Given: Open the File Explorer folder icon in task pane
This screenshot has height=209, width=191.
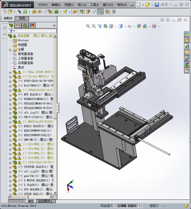Looking at the screenshot, I should (187, 52).
